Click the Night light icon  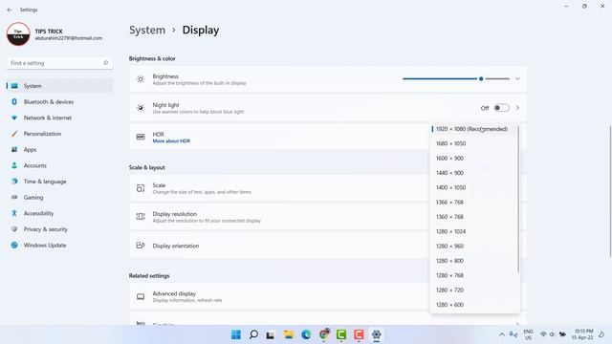click(141, 108)
